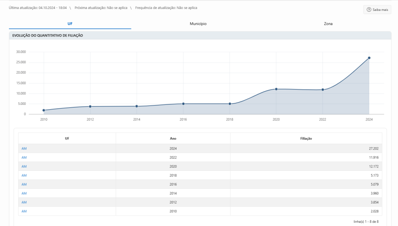
Task: Click the UF column header in the table
Action: click(67, 138)
